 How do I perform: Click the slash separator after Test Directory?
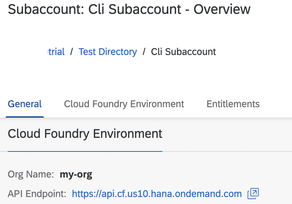point(144,52)
